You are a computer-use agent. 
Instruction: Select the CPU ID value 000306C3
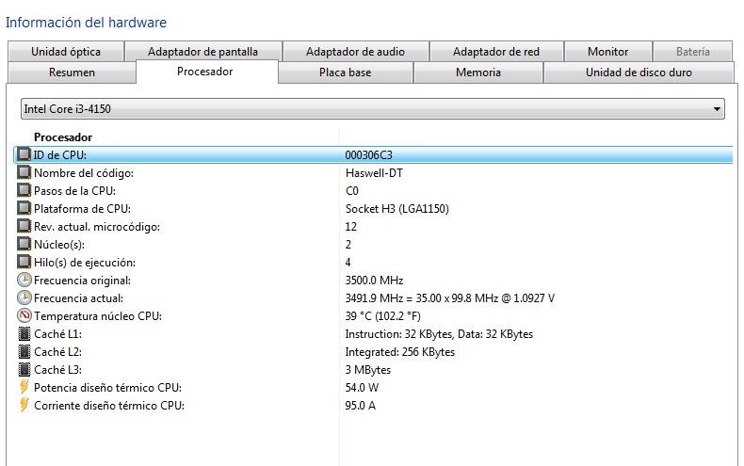point(368,155)
